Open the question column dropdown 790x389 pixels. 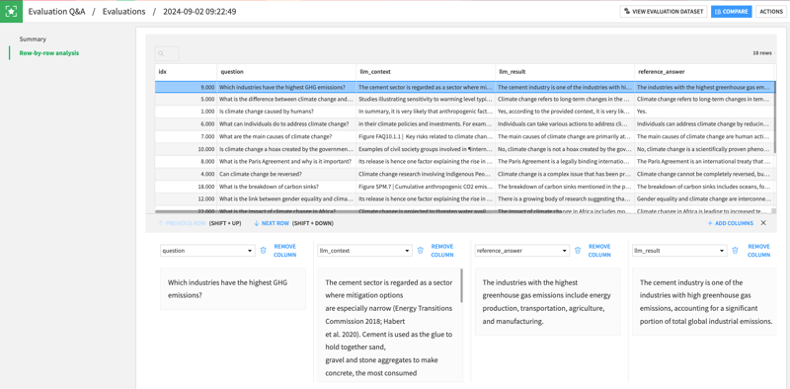point(207,251)
